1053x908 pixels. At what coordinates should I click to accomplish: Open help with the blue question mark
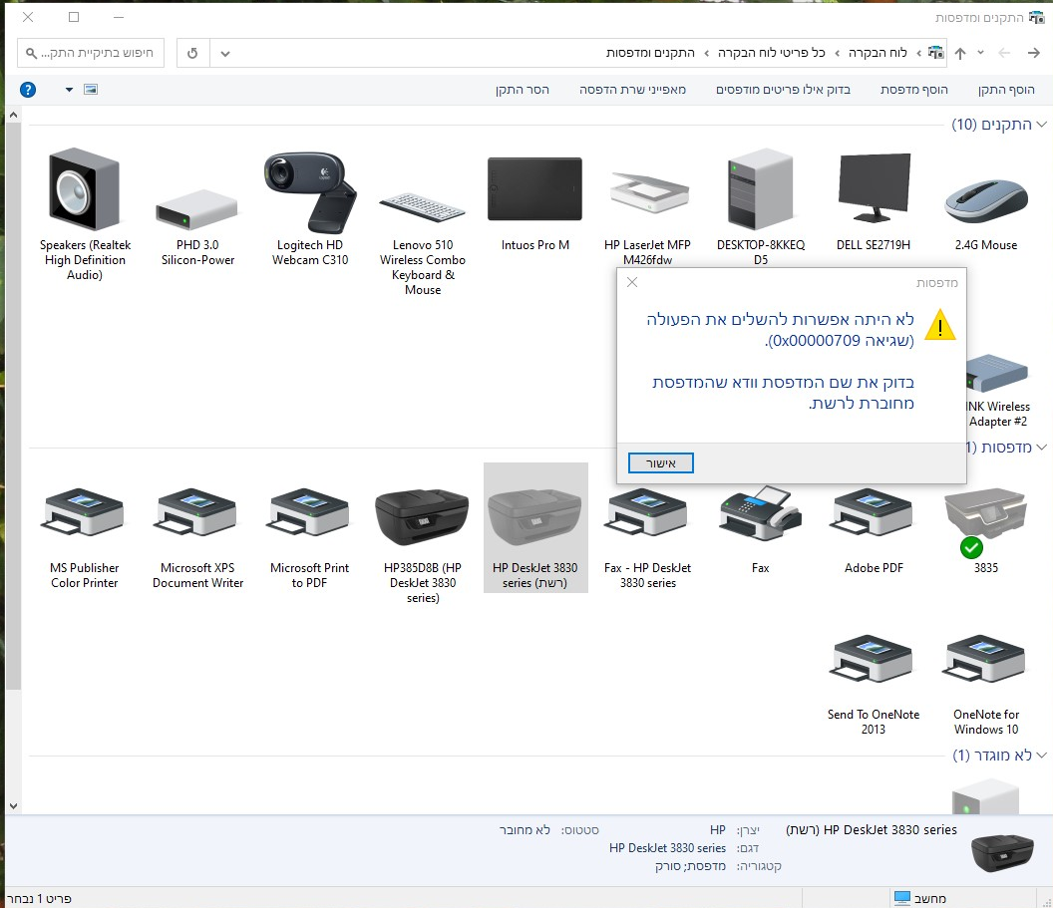[x=28, y=90]
